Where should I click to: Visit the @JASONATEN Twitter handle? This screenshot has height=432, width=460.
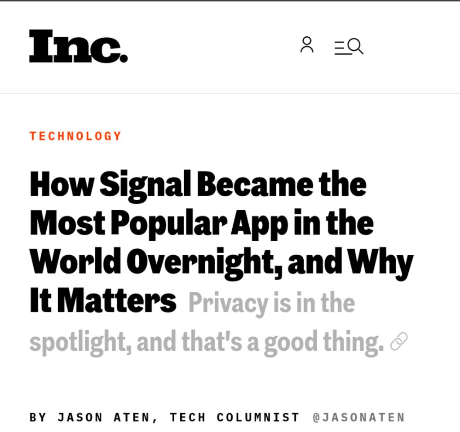coord(359,418)
